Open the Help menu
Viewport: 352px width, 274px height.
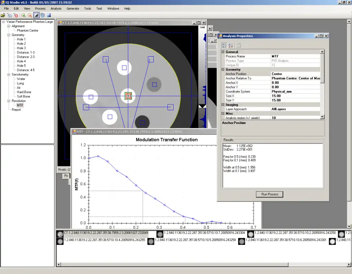coord(127,9)
